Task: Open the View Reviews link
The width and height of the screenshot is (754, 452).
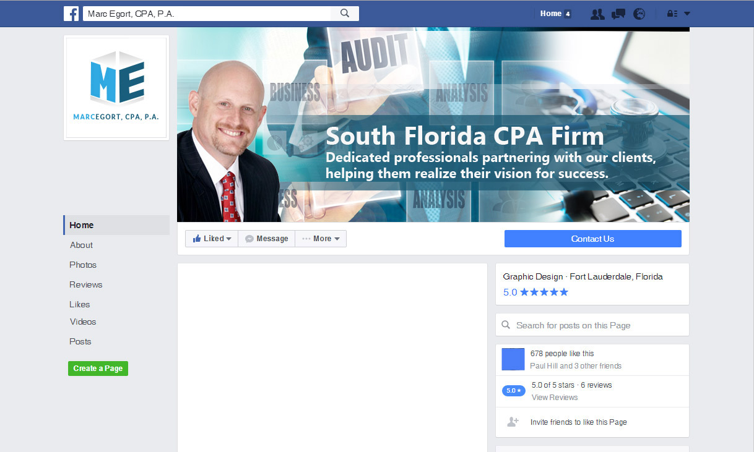Action: [x=555, y=398]
